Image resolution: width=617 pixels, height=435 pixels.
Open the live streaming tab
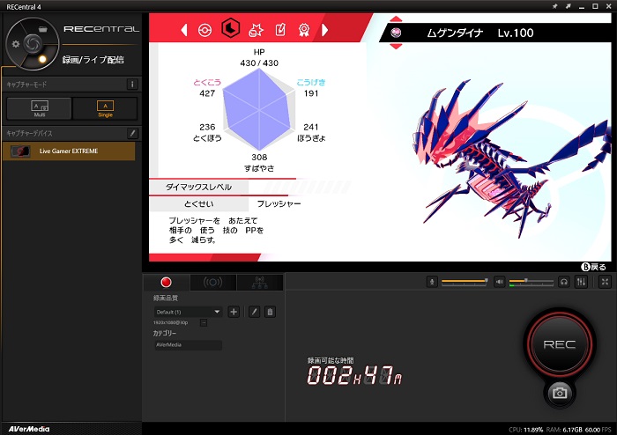[x=212, y=282]
